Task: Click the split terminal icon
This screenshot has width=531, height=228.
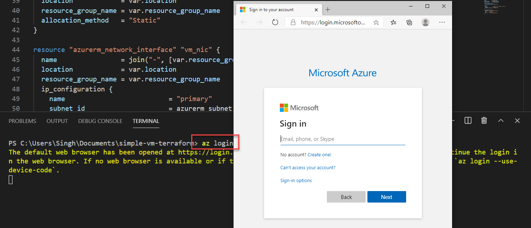Action: point(468,120)
